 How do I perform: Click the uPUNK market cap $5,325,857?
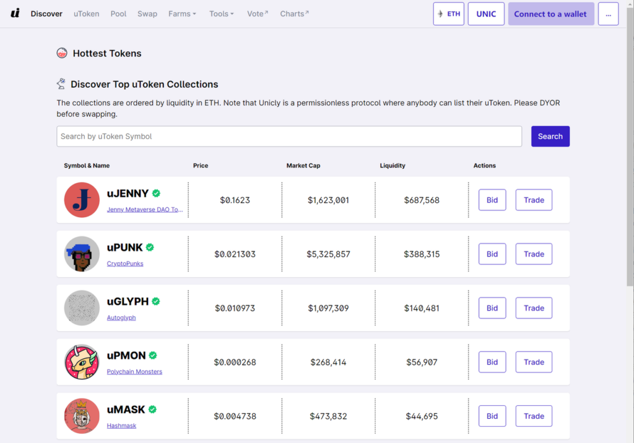(328, 254)
